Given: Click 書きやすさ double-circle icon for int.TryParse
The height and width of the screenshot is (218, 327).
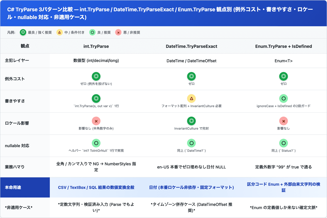Looking at the screenshot, I should click(96, 99).
